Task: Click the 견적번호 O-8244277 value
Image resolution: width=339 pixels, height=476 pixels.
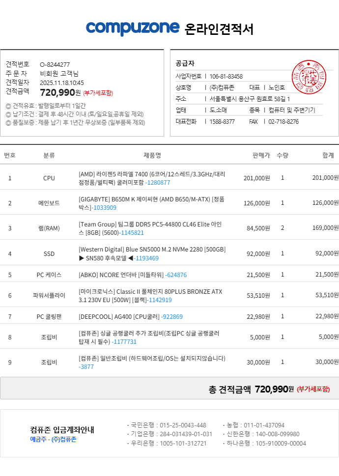Action: click(x=55, y=64)
